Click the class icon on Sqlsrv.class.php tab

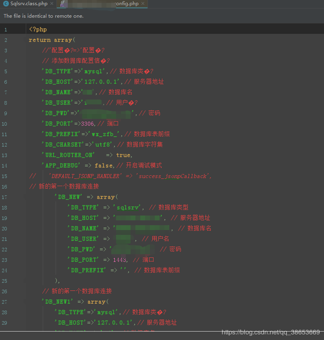point(6,4)
